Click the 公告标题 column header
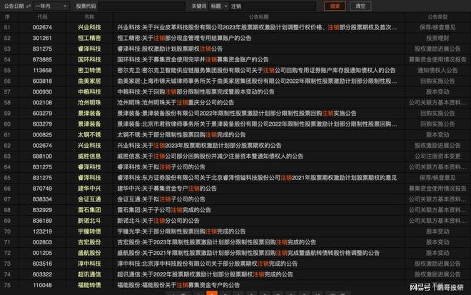This screenshot has height=295, width=471. [258, 17]
